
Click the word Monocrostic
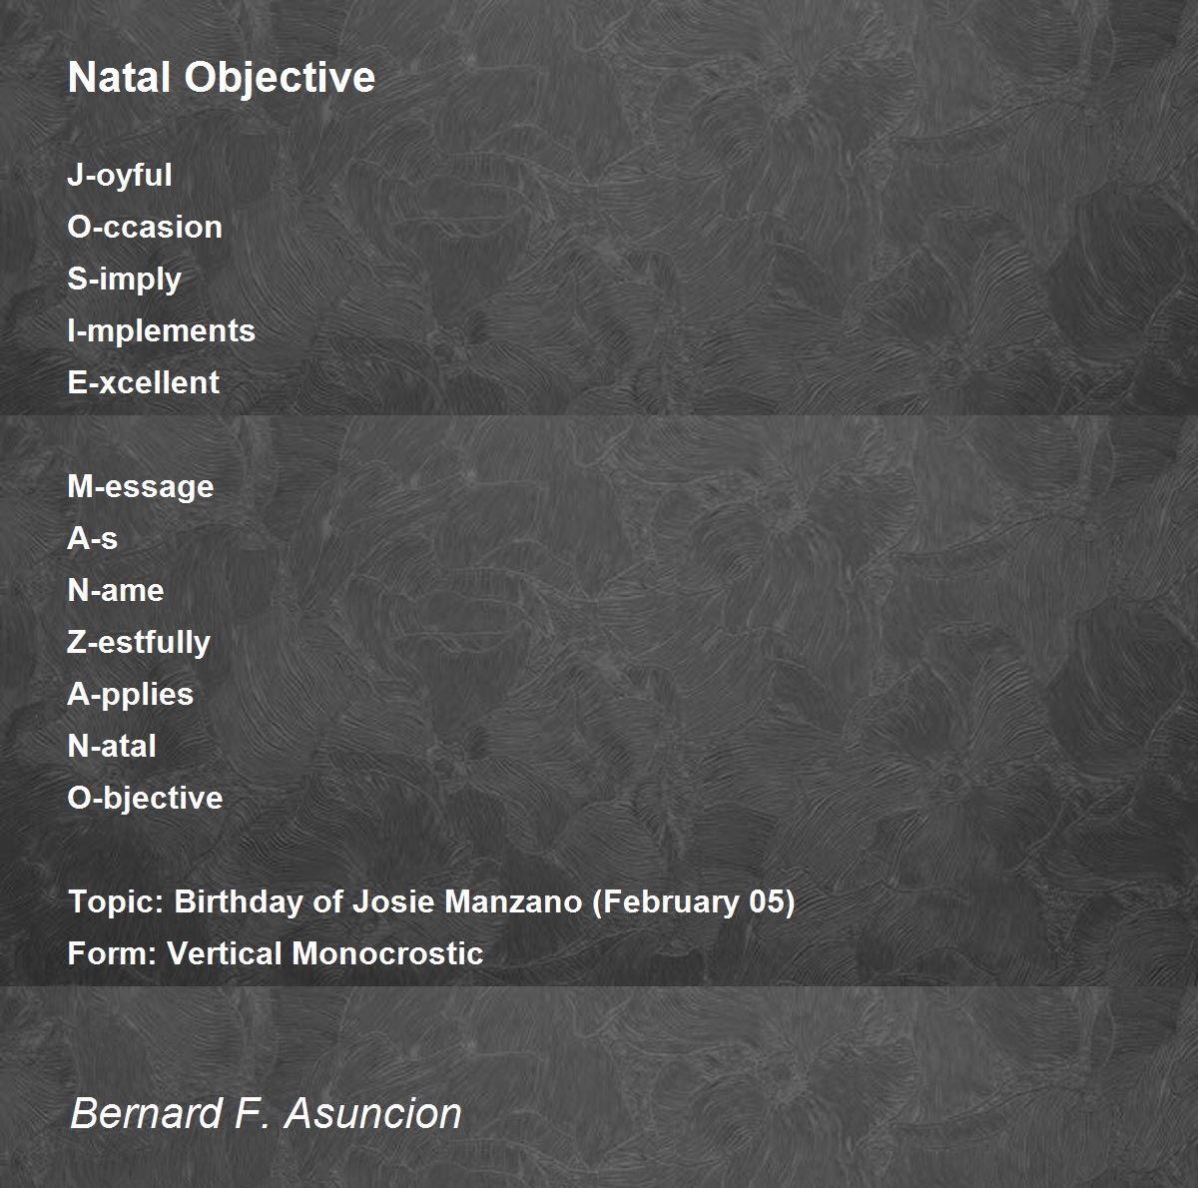pos(387,953)
